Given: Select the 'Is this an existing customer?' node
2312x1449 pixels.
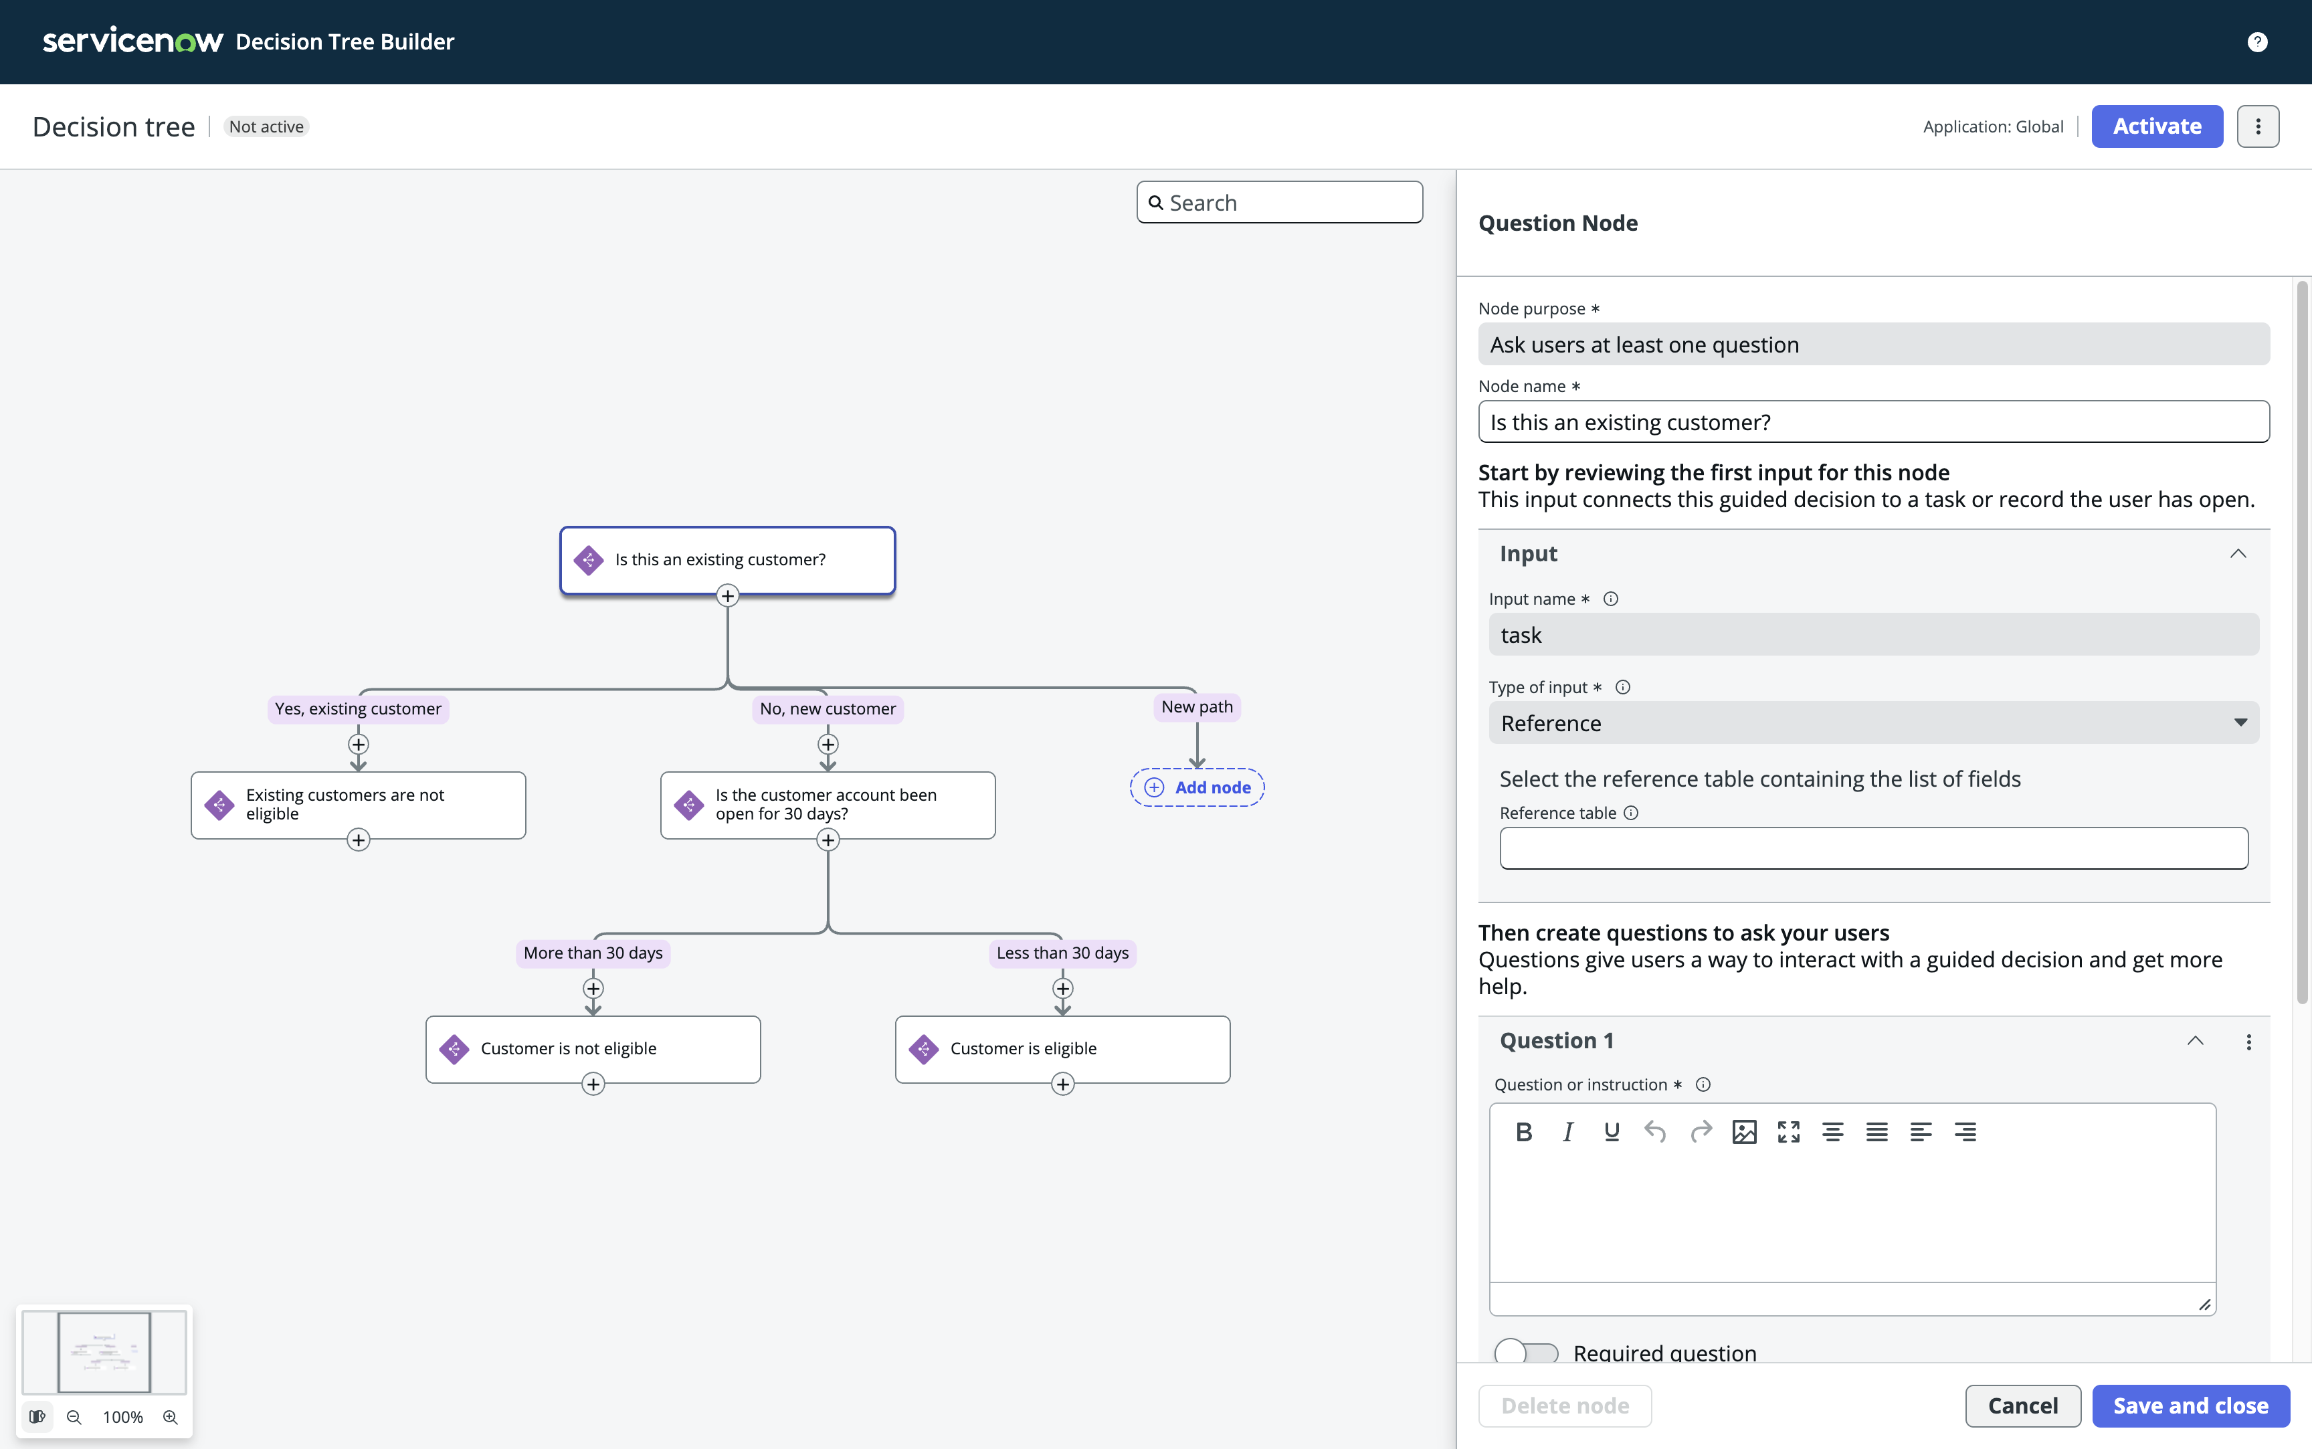Looking at the screenshot, I should (727, 560).
